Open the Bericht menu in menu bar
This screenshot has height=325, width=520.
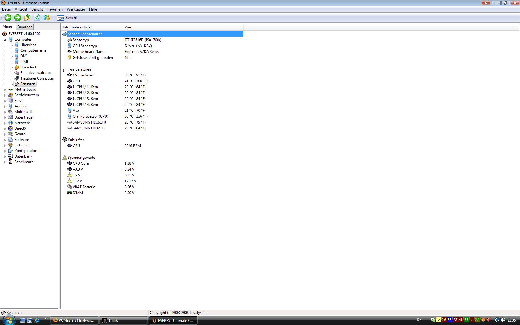(x=37, y=9)
